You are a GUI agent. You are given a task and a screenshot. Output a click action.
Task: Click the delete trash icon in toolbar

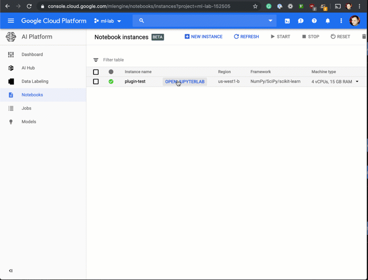pos(364,37)
